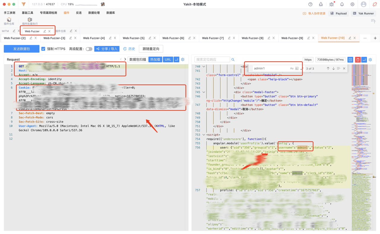Viewport: 380px width, 234px height.
Task: Rename Web Fuzzer-[2] tab via pencil icon
Action: [x=31, y=38]
